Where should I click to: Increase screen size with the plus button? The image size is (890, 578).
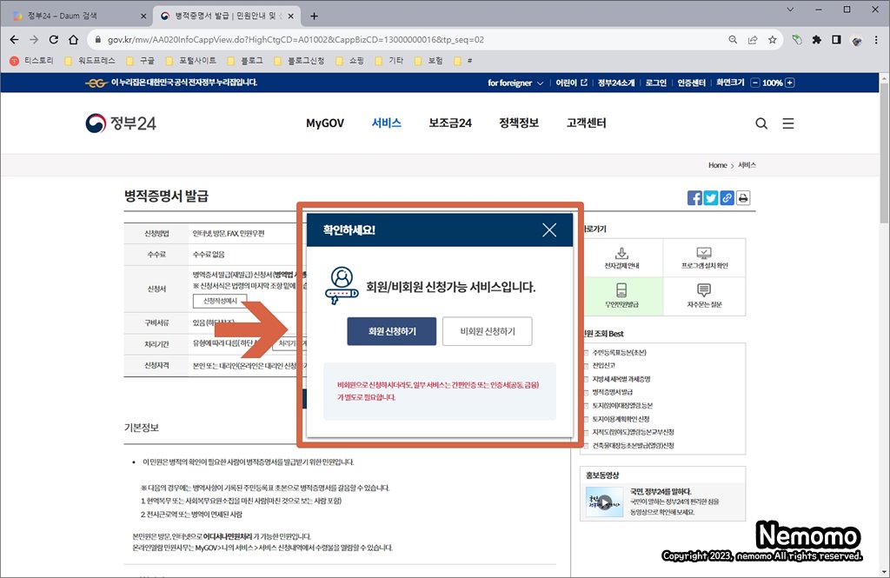coord(789,83)
